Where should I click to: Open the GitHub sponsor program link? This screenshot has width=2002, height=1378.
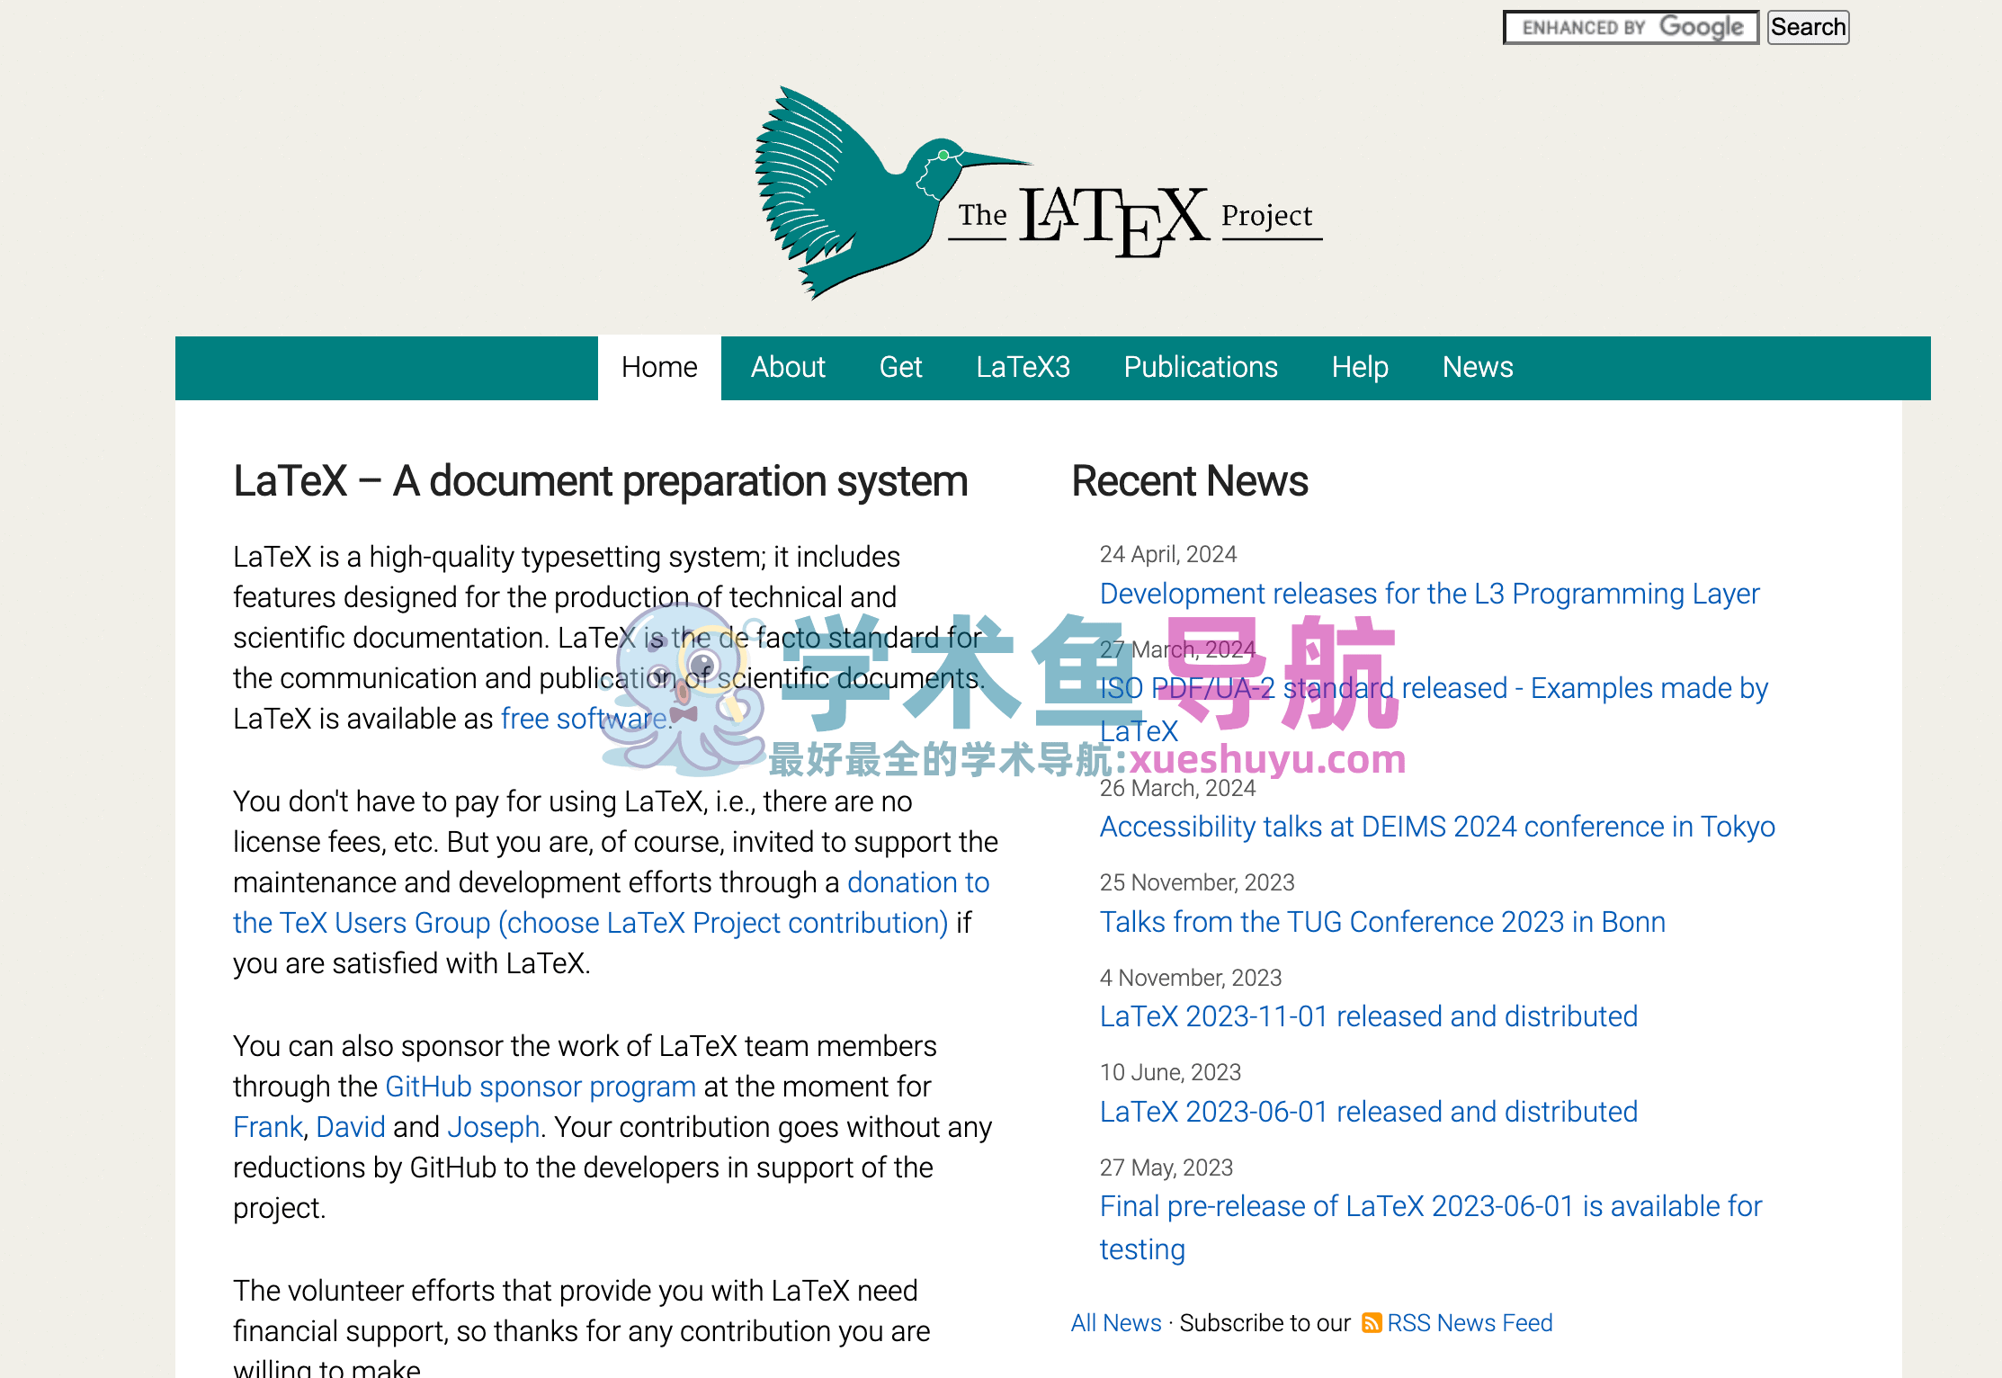[x=540, y=1087]
